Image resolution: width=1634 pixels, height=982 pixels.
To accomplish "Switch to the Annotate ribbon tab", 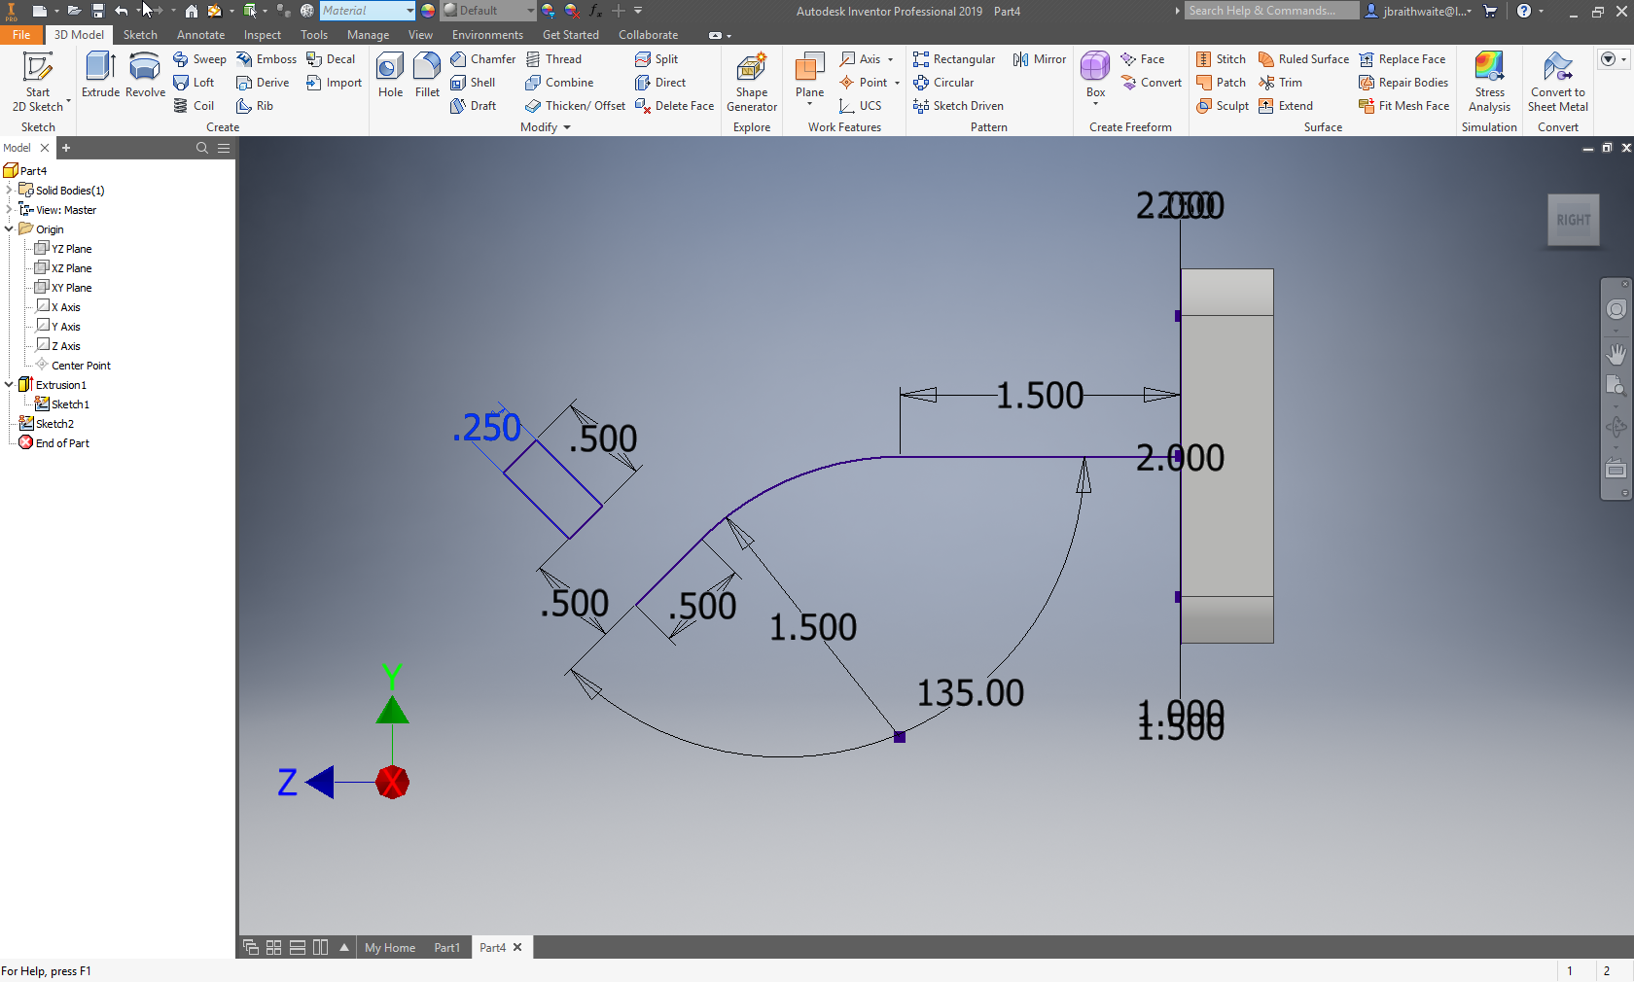I will pos(200,34).
